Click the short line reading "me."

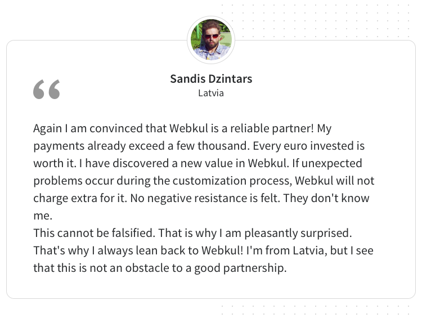[43, 216]
